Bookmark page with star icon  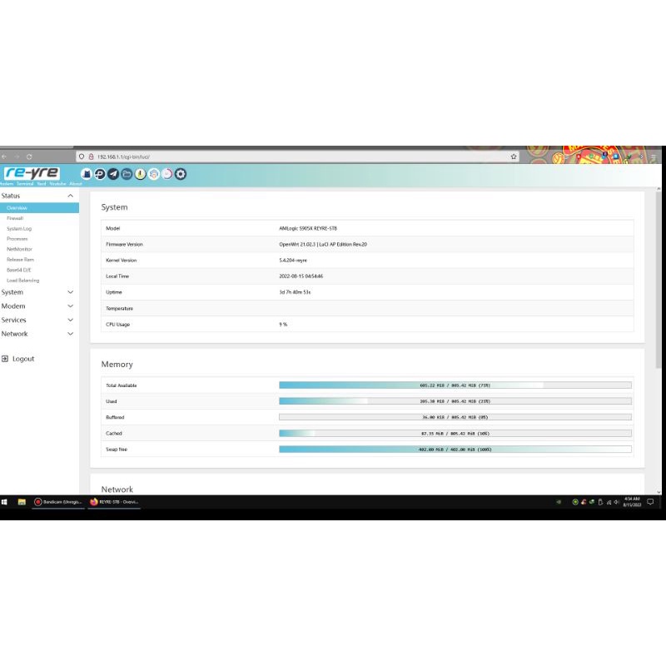coord(514,157)
